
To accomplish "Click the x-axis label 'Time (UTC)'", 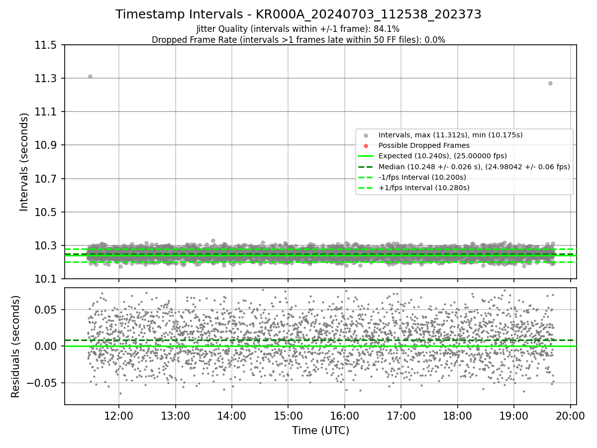I will click(x=320, y=431).
